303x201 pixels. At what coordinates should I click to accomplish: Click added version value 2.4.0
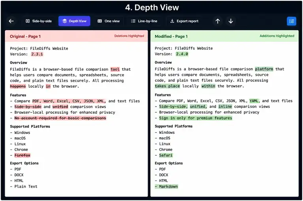(x=182, y=54)
